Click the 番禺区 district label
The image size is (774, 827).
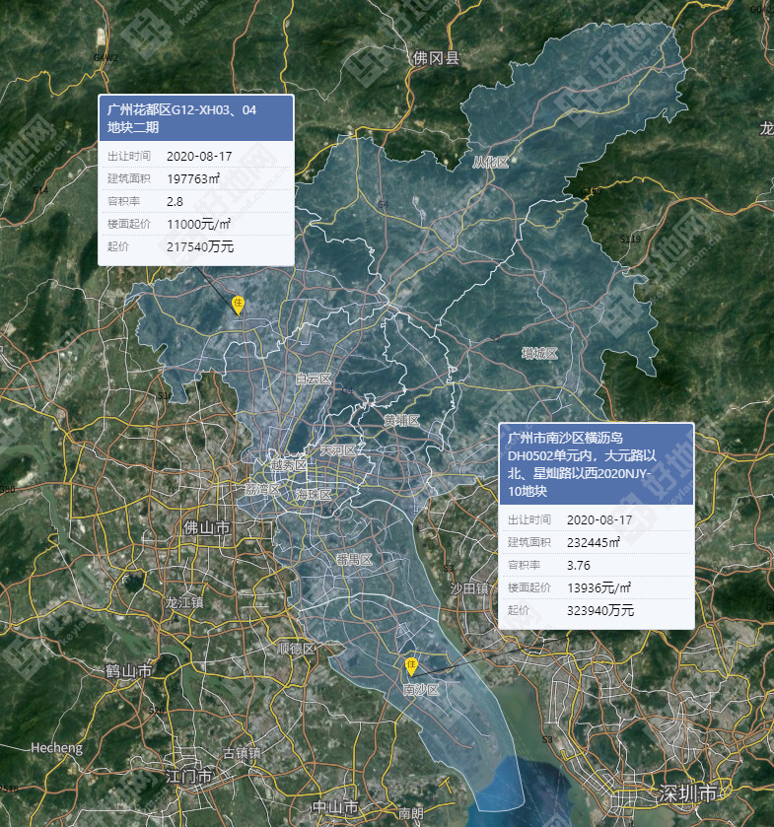pyautogui.click(x=353, y=559)
